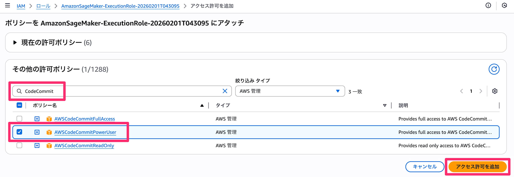Check the AWSCodeCommitReadOnly policy checkbox
This screenshot has width=514, height=177.
19,145
